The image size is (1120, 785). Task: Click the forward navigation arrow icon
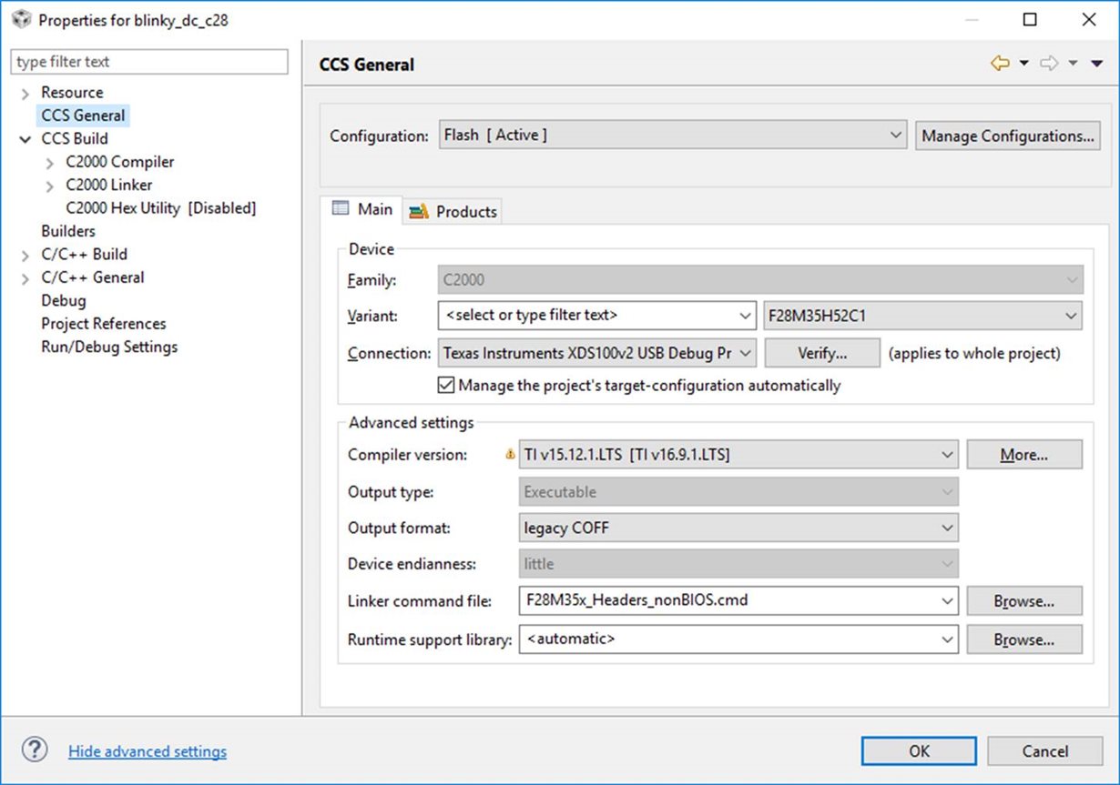coord(1049,64)
